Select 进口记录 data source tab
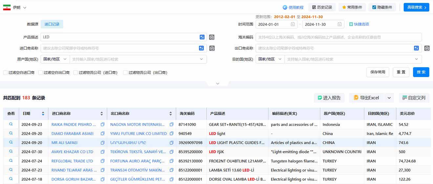 (52, 24)
